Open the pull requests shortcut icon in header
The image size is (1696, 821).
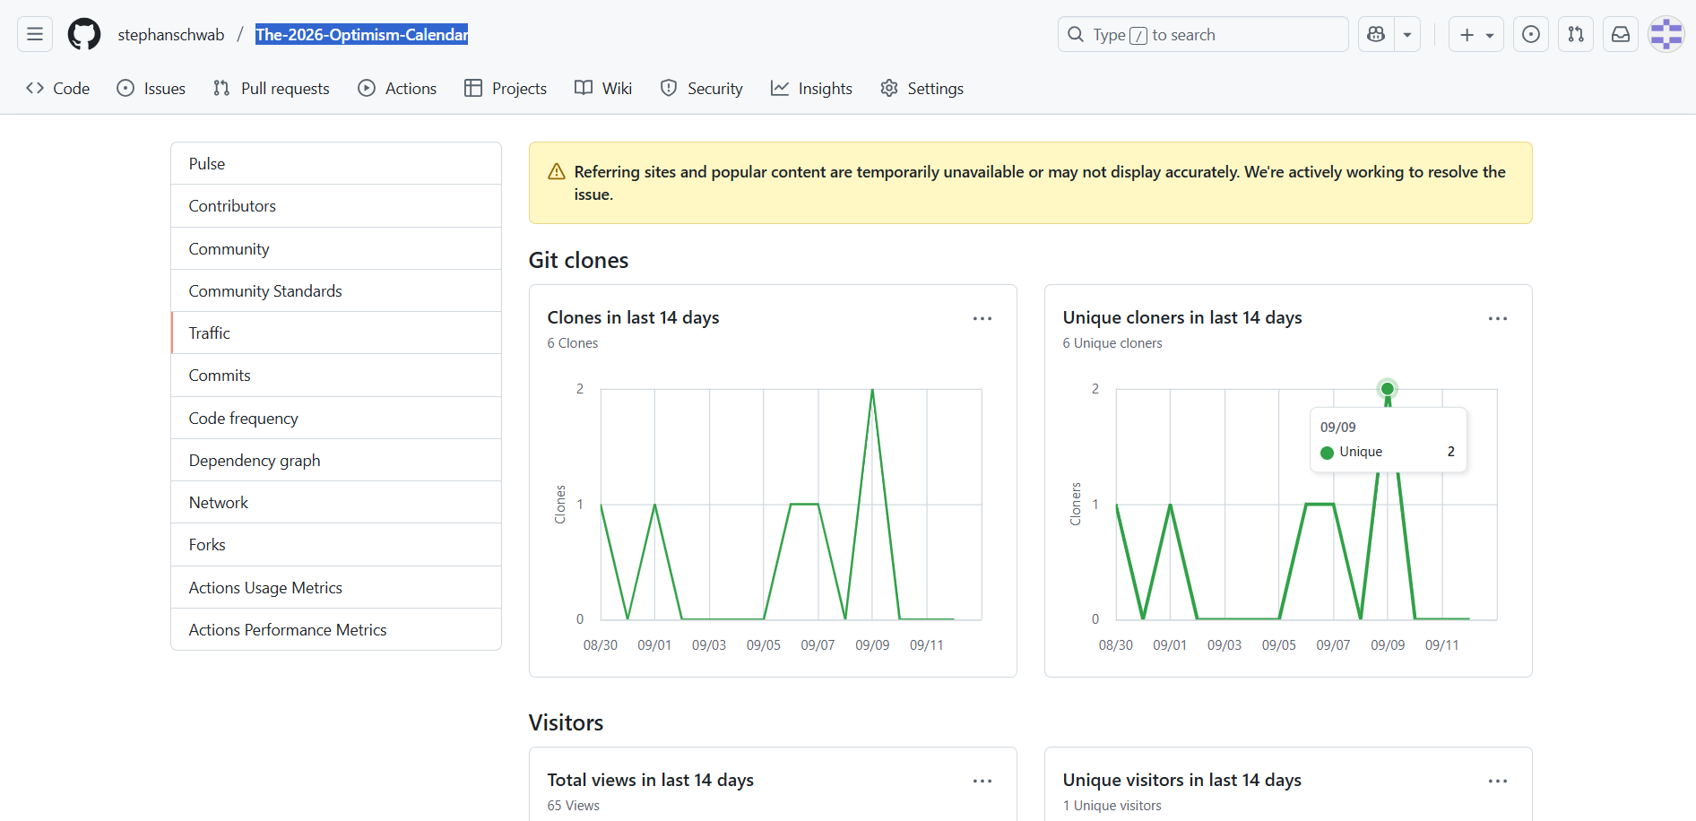(x=1576, y=34)
